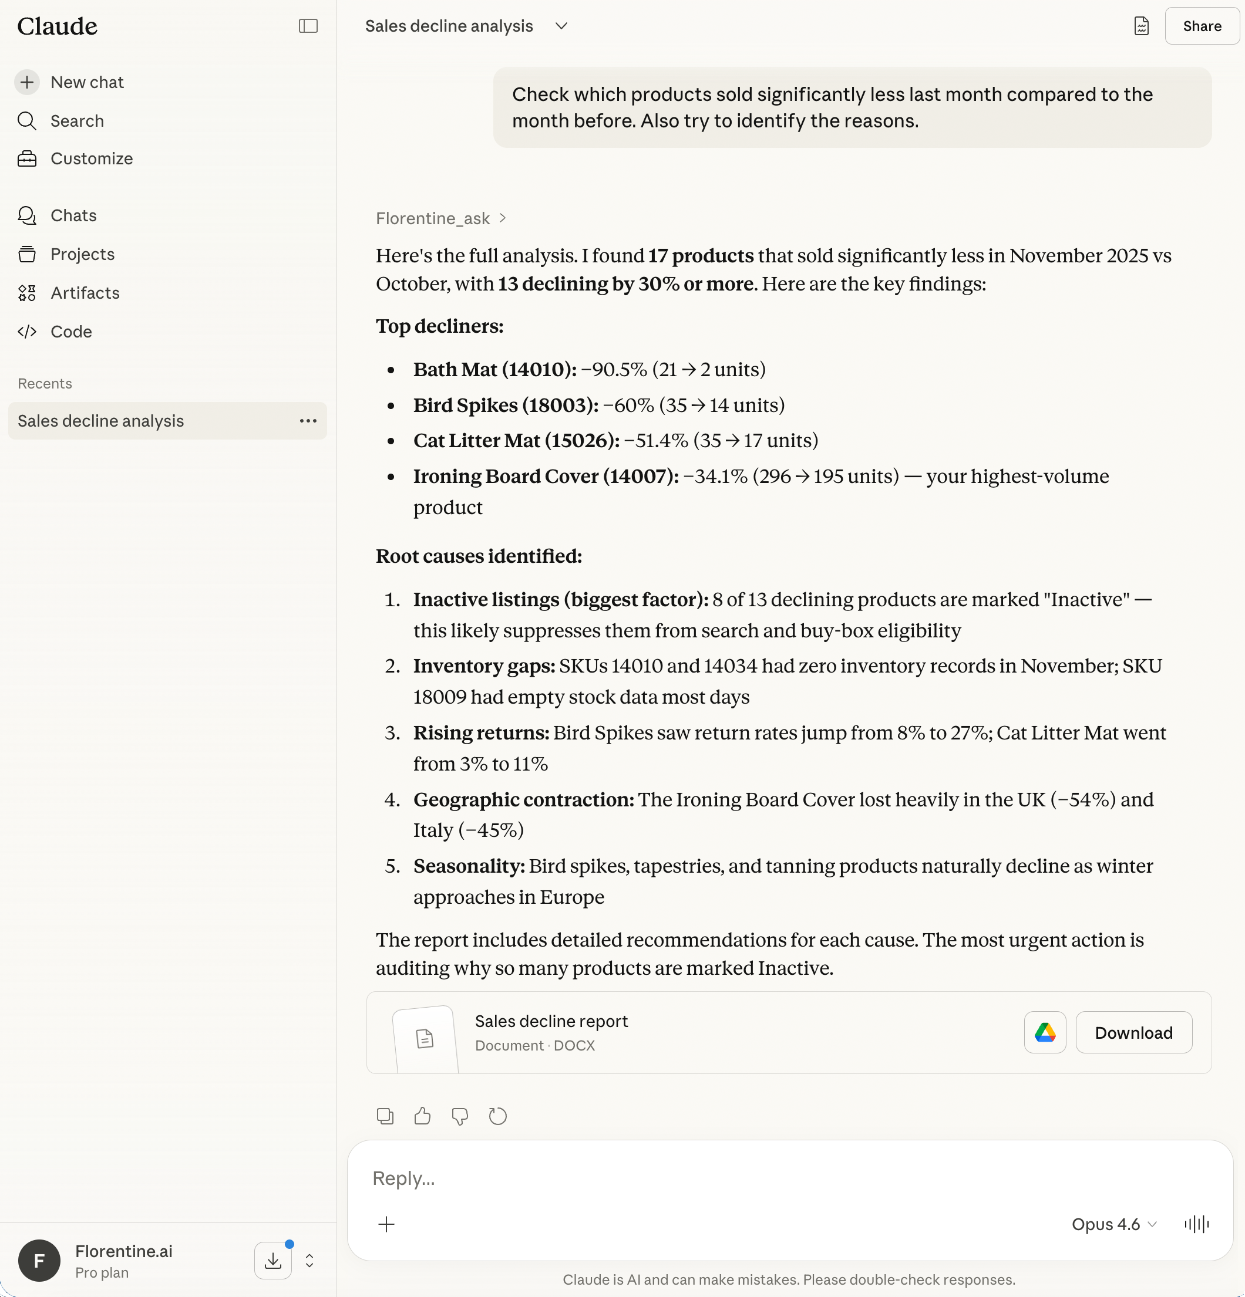
Task: Open the attachment plus menu
Action: [386, 1224]
